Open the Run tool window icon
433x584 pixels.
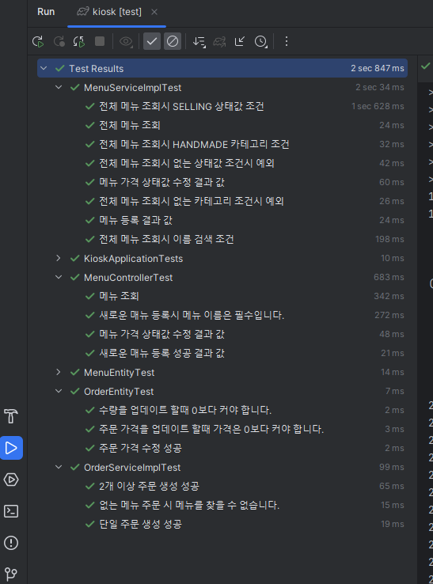[x=11, y=448]
